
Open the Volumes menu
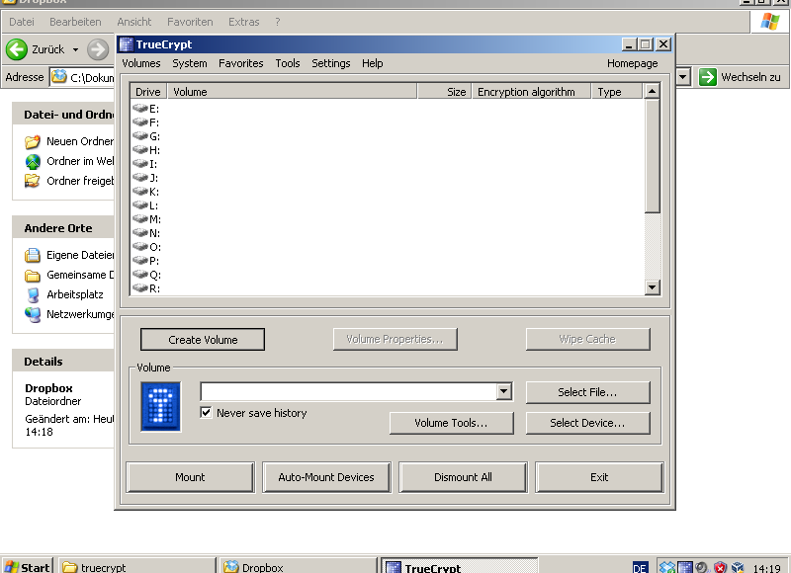(x=140, y=63)
